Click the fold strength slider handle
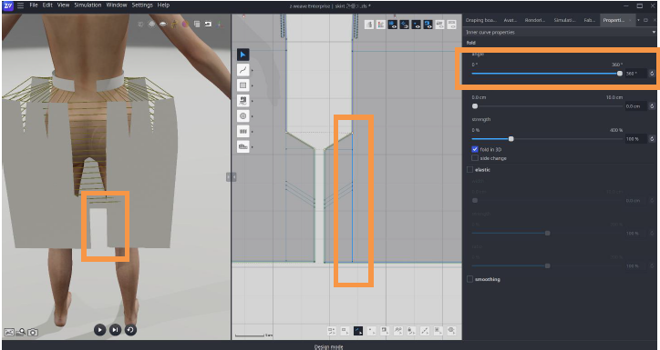Screen dimensions: 660x350 (x=511, y=139)
